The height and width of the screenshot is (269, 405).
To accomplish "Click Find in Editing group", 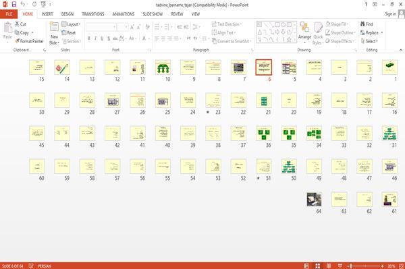I will 367,24.
